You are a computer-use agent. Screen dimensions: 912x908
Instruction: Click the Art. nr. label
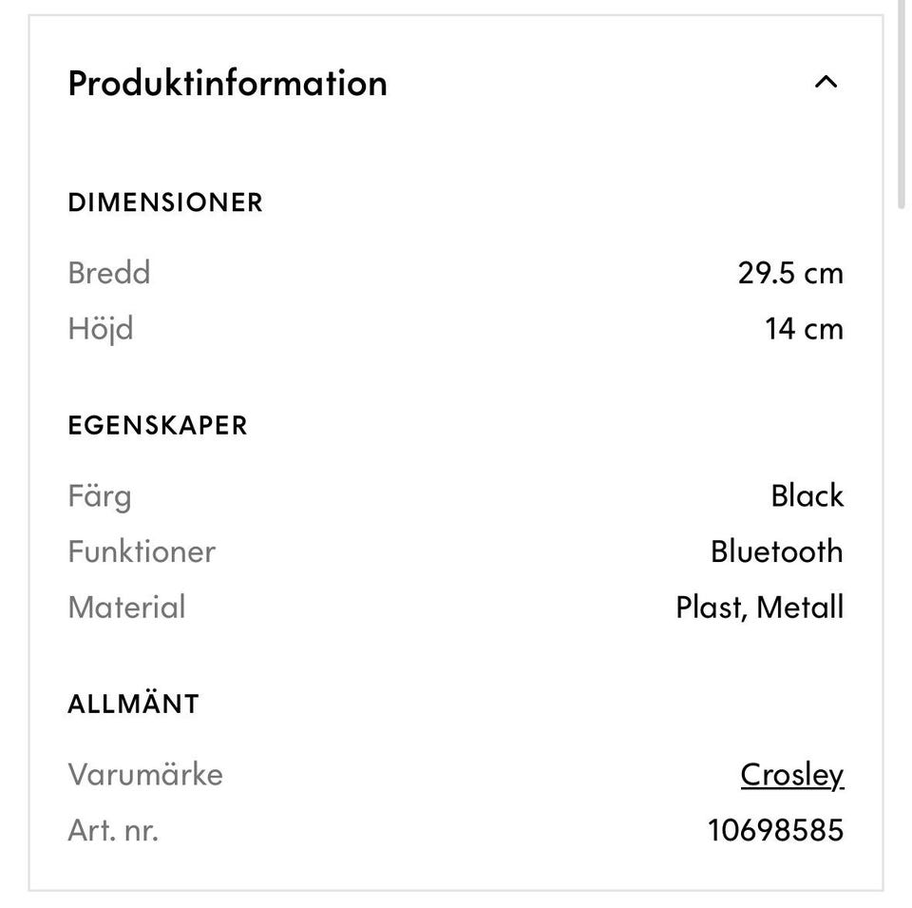pyautogui.click(x=113, y=831)
